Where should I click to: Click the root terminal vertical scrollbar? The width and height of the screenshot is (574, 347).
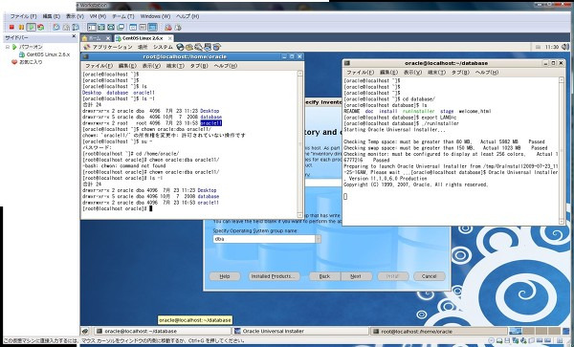pos(300,144)
